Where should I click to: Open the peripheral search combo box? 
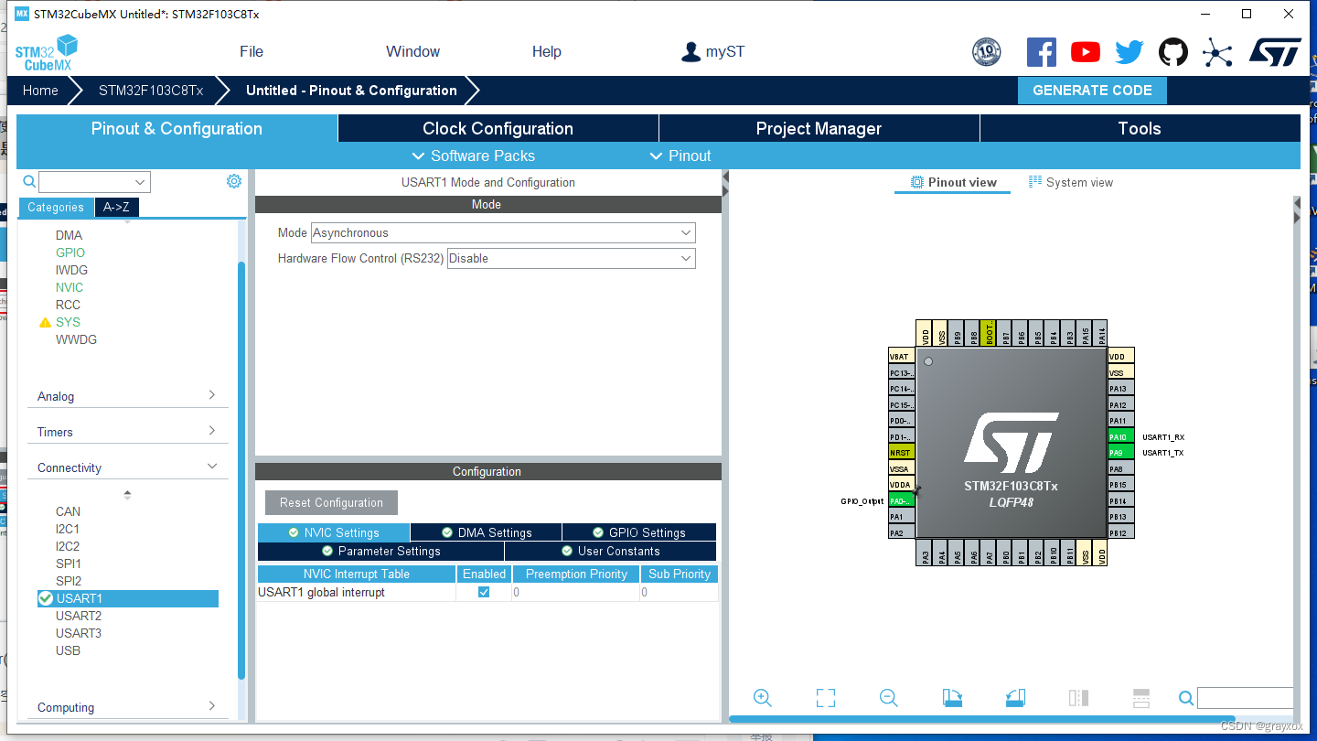[x=94, y=182]
